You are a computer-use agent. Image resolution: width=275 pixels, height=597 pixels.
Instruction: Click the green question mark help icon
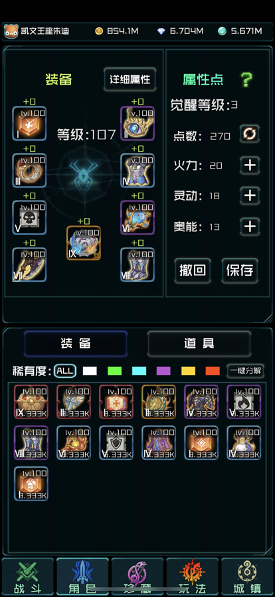click(246, 79)
